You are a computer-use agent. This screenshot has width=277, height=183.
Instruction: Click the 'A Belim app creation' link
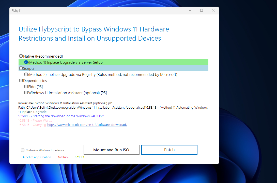[x=37, y=157]
